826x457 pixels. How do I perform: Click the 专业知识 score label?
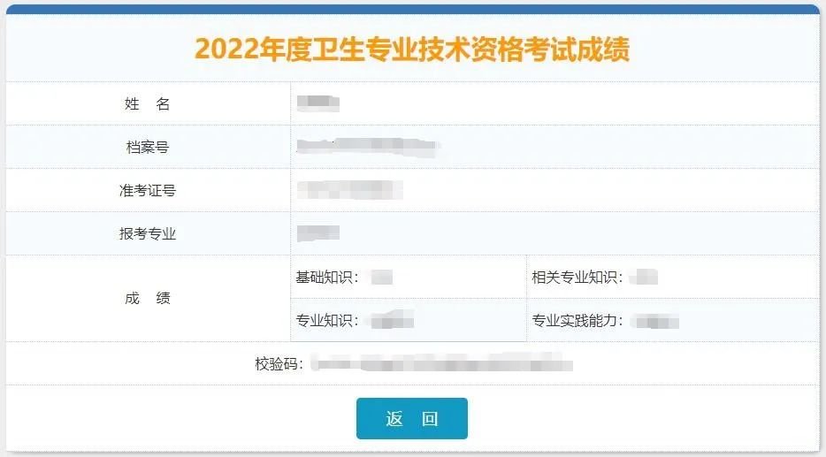pos(327,320)
